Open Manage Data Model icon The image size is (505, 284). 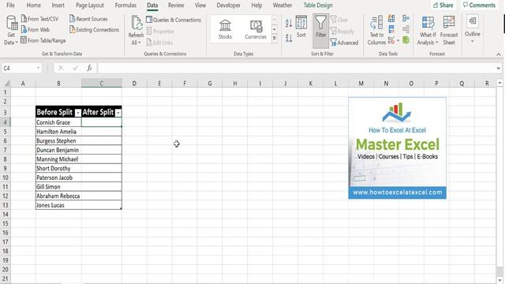[406, 40]
